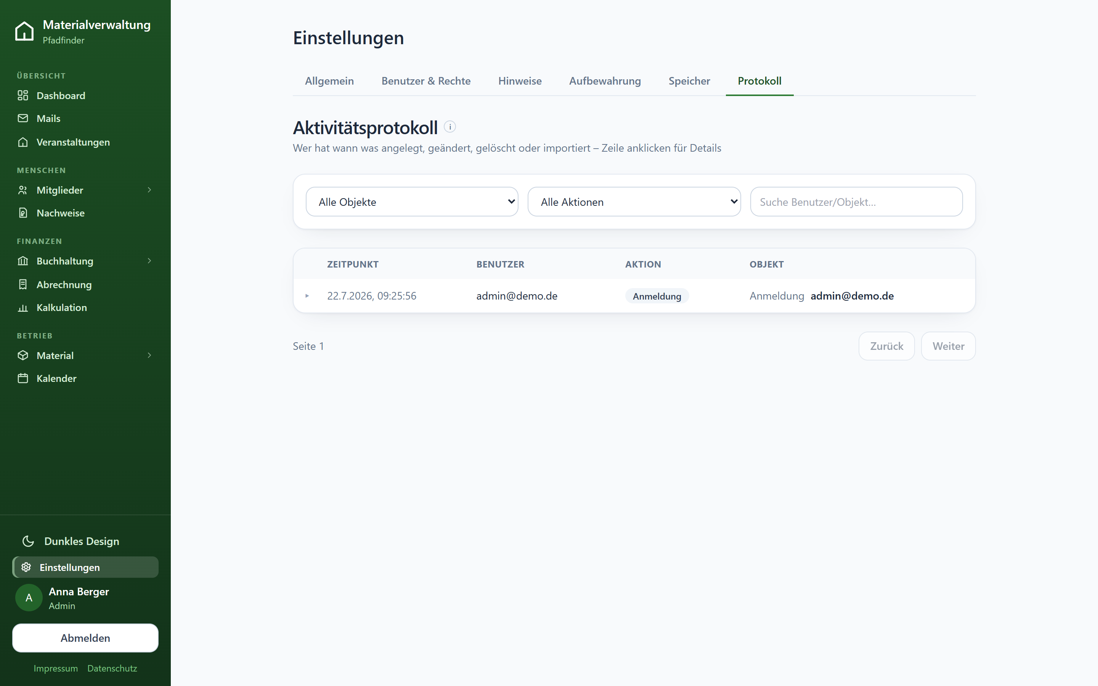Expand the Buchhaltung submenu chevron
Screen dimensions: 1098x686
point(149,260)
